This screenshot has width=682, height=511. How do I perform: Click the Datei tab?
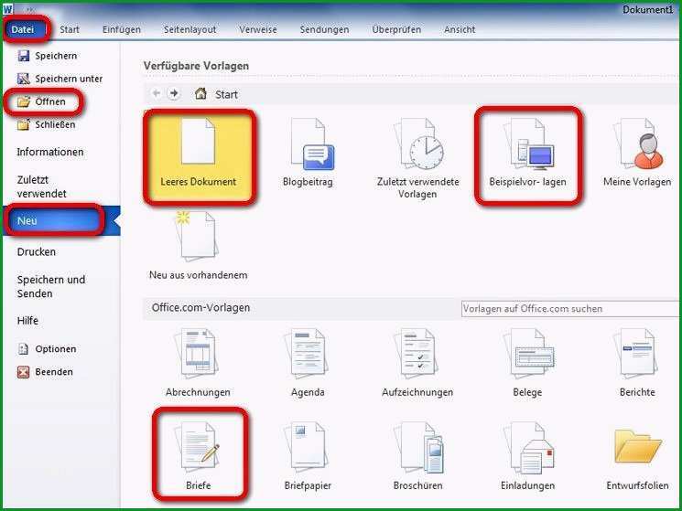(23, 29)
